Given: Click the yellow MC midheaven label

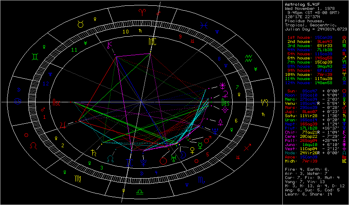Looking at the screenshot, I should 153,41.
